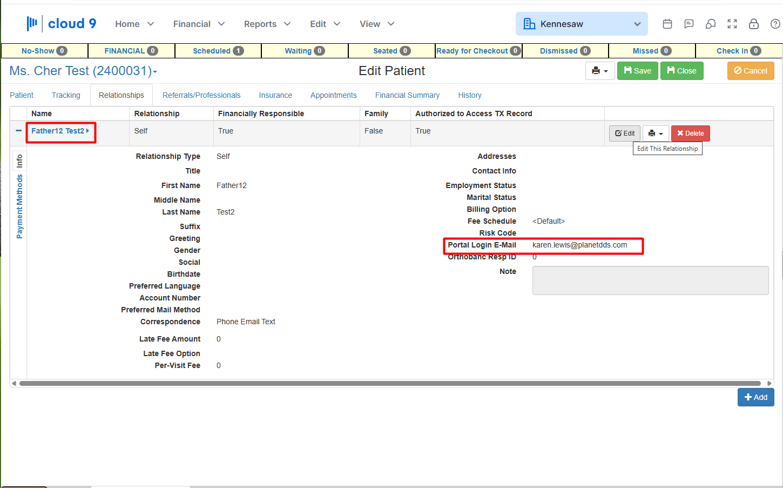Click the Note text area
Image resolution: width=783 pixels, height=488 pixels.
click(x=650, y=280)
